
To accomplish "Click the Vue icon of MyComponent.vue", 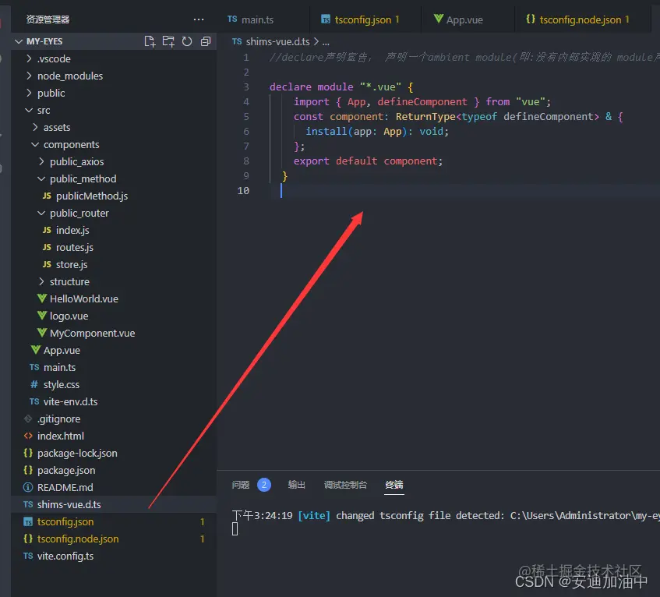I will (x=41, y=333).
